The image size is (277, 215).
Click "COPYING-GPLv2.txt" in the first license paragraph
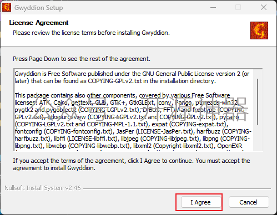click(115, 81)
